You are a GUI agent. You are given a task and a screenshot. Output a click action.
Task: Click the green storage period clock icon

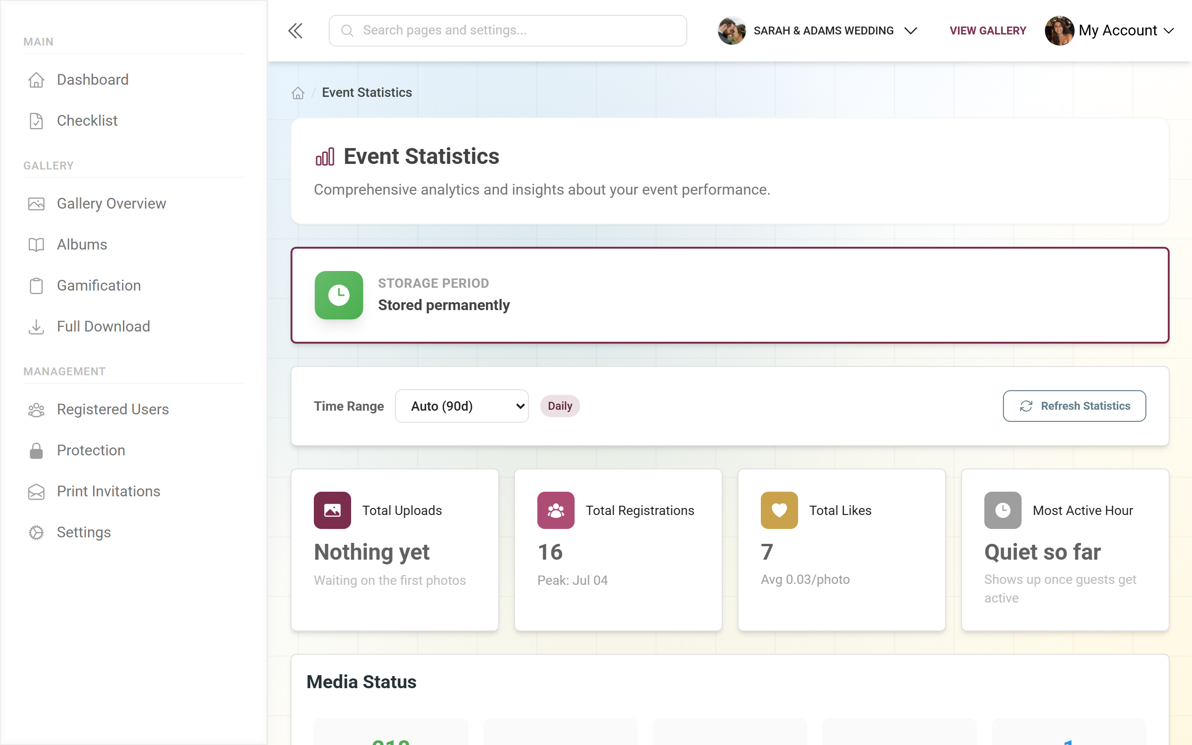pyautogui.click(x=339, y=295)
